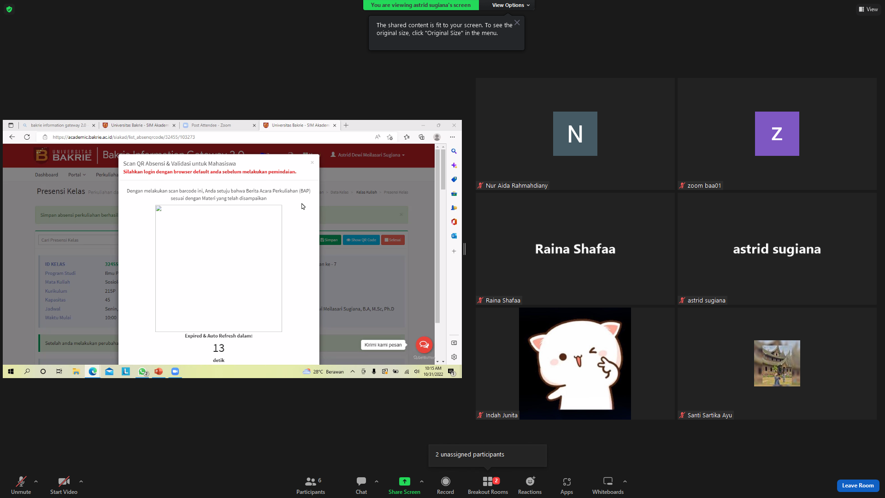Expand the Portal menu
The height and width of the screenshot is (498, 885).
tap(77, 175)
